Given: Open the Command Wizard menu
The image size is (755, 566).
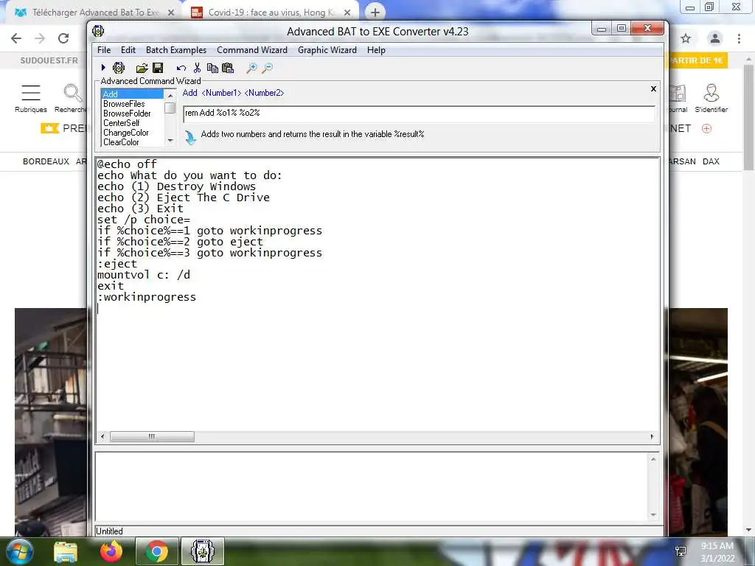Looking at the screenshot, I should (252, 50).
